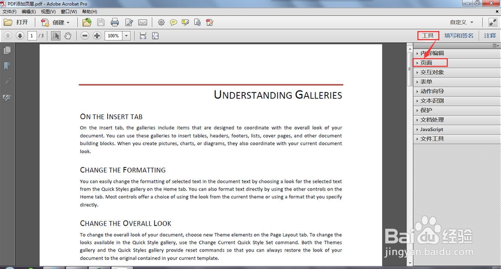The height and width of the screenshot is (269, 501).
Task: Click the 打开 (Open) file button
Action: point(17,22)
